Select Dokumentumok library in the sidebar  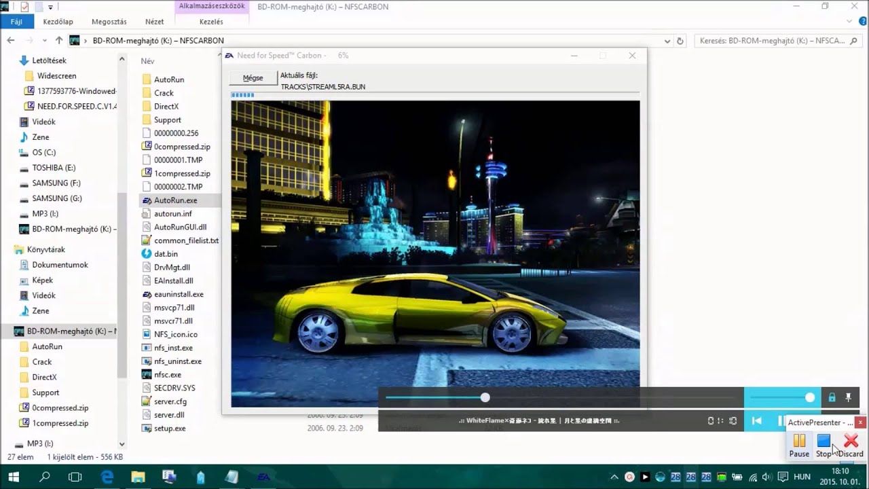(60, 265)
